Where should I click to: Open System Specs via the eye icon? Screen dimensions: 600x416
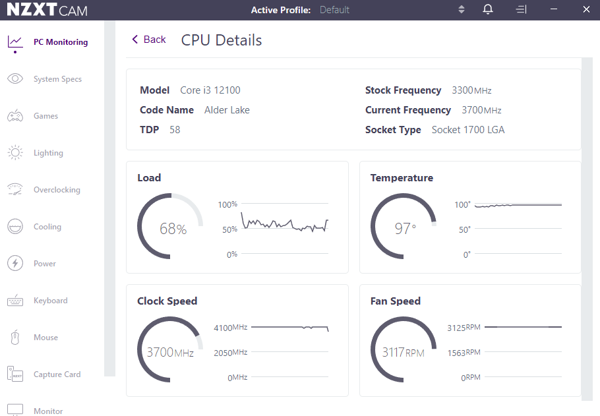coord(15,79)
